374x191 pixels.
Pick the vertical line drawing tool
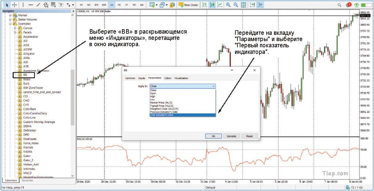tap(23, 5)
